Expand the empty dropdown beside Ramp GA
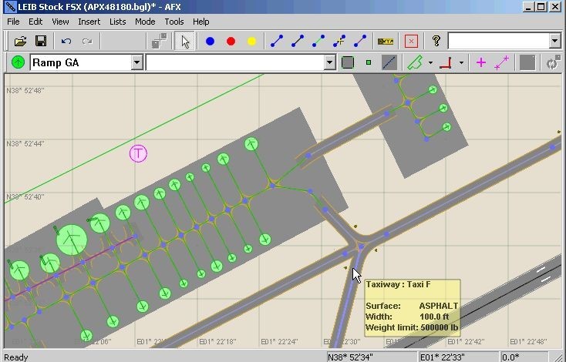Screen dimensions: 566x362 click(329, 62)
